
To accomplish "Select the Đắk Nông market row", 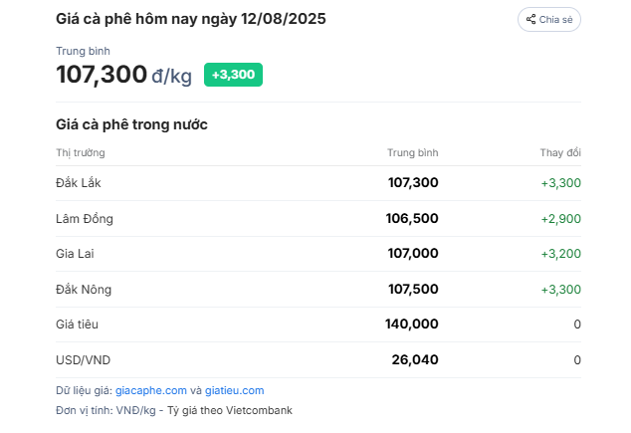I will click(318, 289).
